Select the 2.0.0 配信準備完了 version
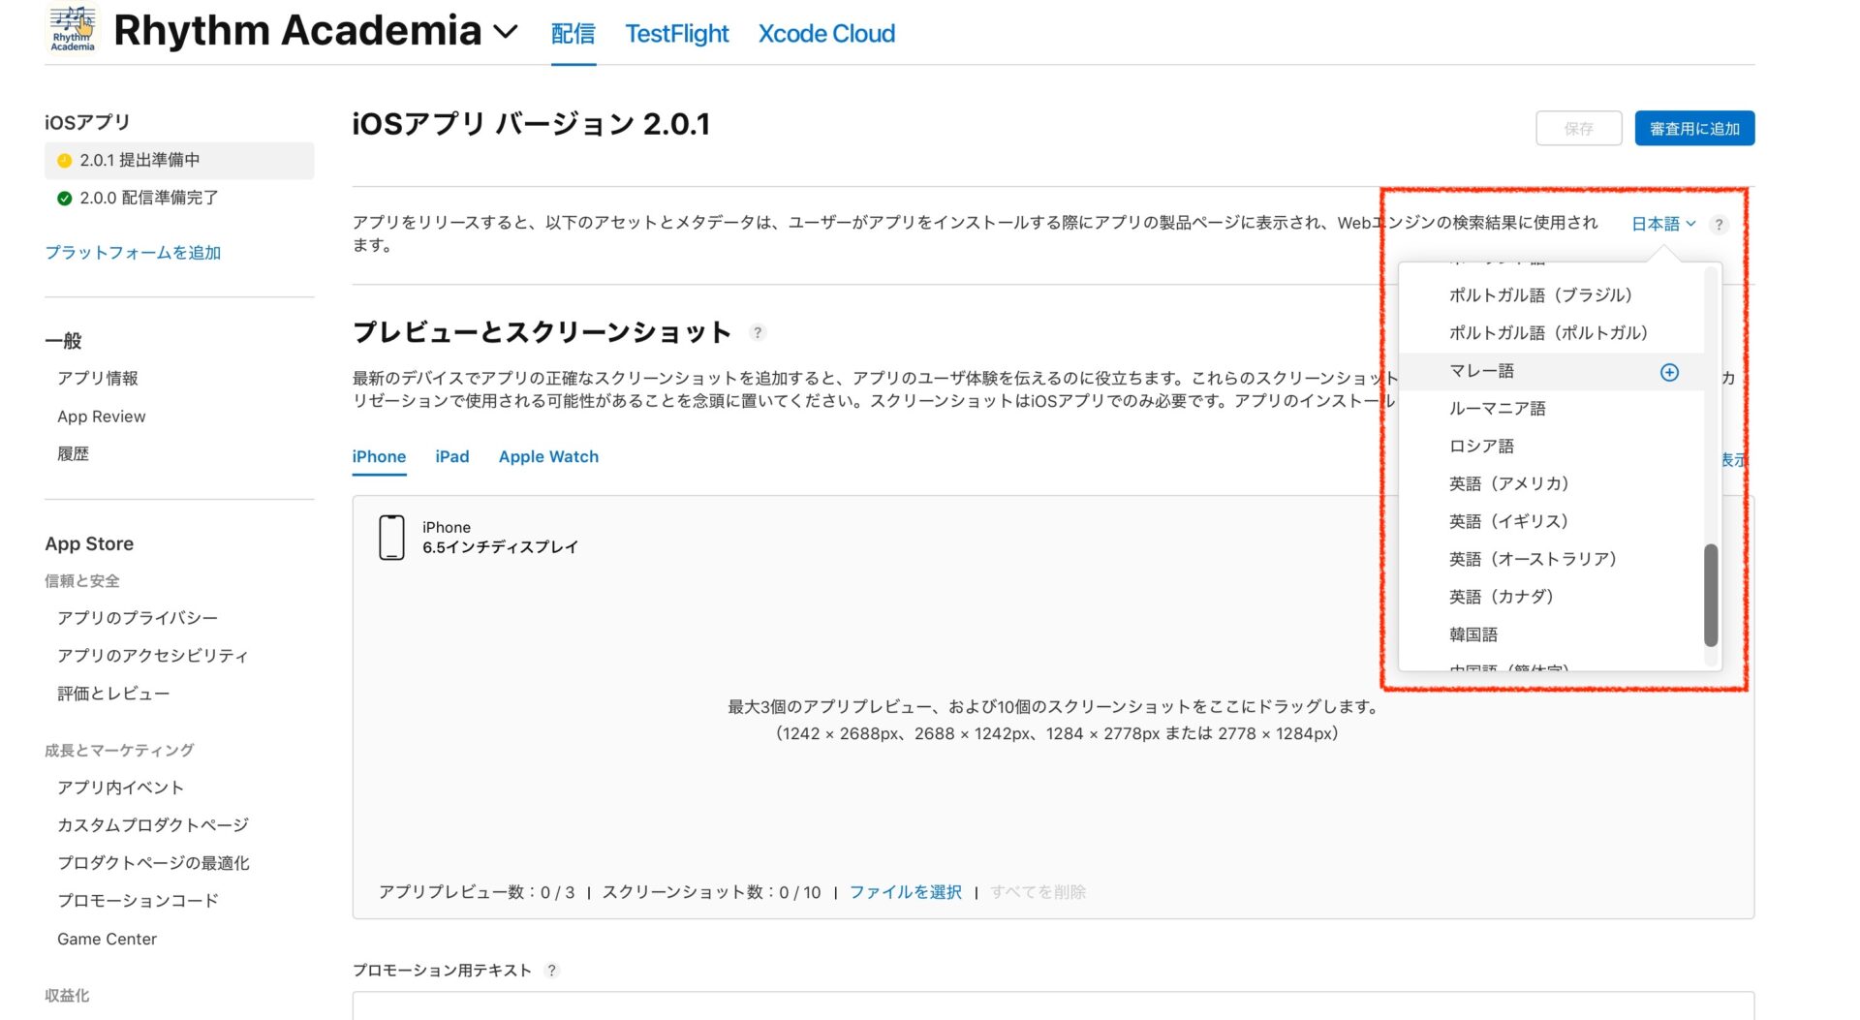The width and height of the screenshot is (1860, 1020). [148, 198]
